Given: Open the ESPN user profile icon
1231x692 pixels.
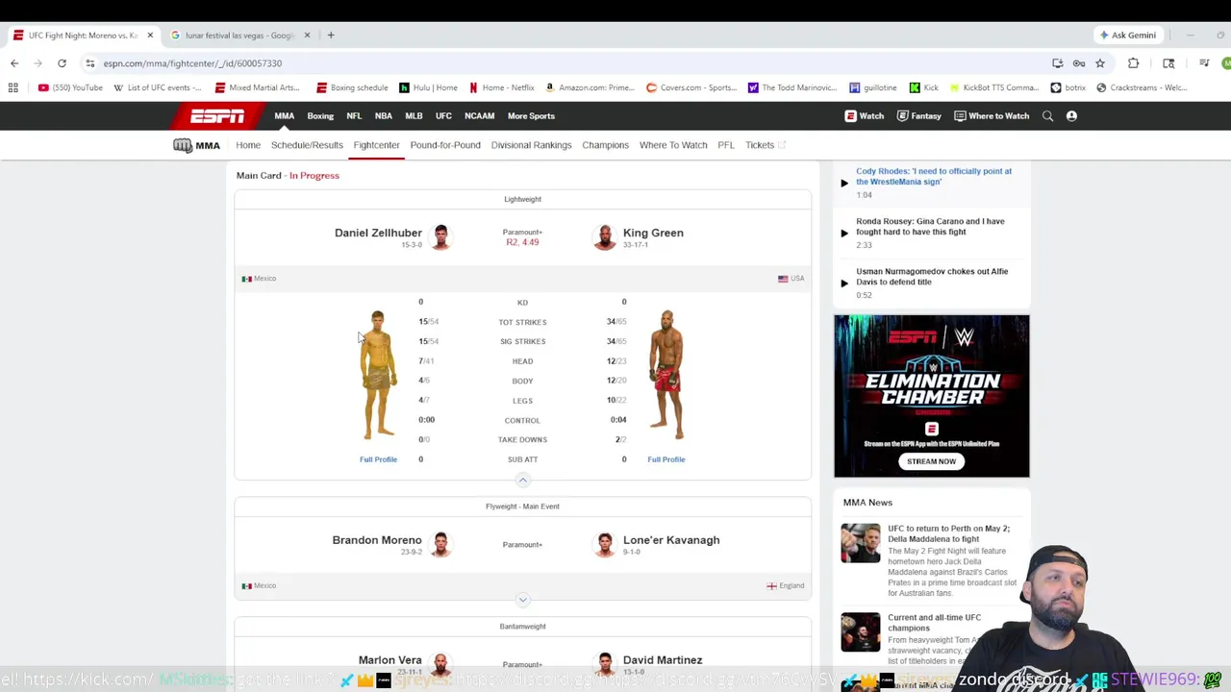Looking at the screenshot, I should click(x=1071, y=116).
